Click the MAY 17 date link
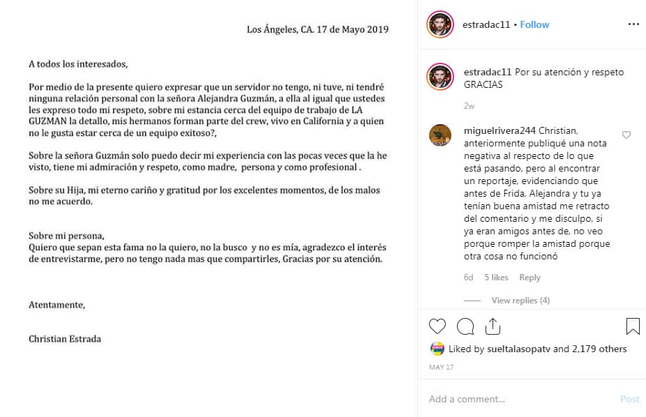The height and width of the screenshot is (417, 646). (x=442, y=366)
